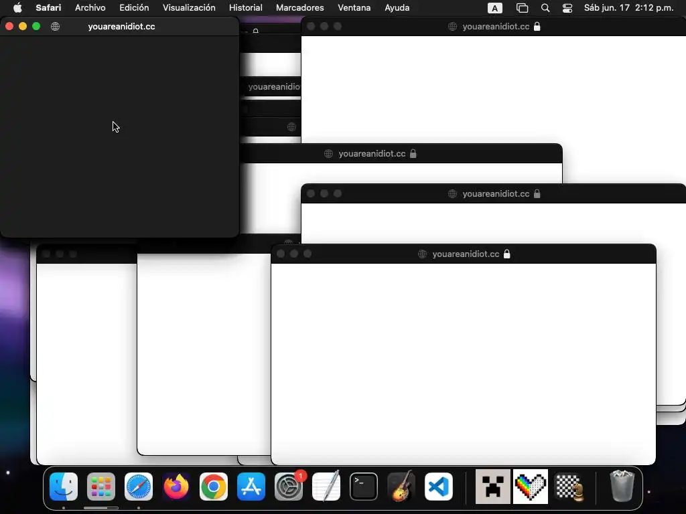Open Spotlight search magnifier in menu bar

tap(545, 8)
